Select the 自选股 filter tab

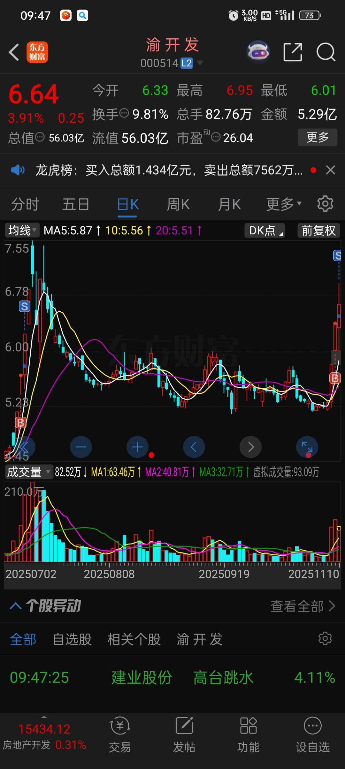point(72,639)
